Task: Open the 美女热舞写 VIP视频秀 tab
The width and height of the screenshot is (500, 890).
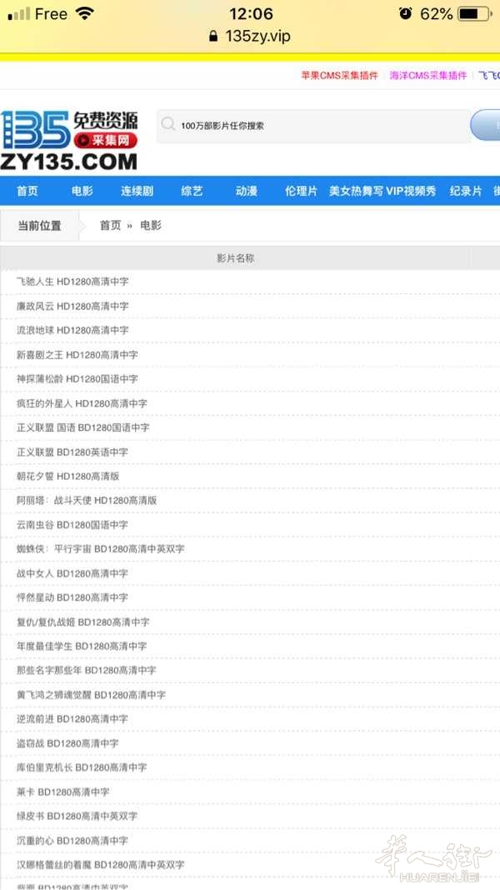Action: tap(382, 192)
